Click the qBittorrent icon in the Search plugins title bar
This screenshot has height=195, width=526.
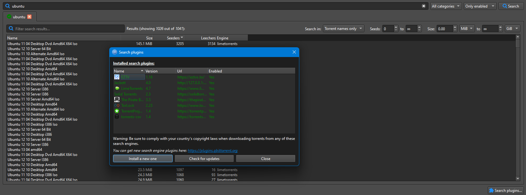coord(115,52)
